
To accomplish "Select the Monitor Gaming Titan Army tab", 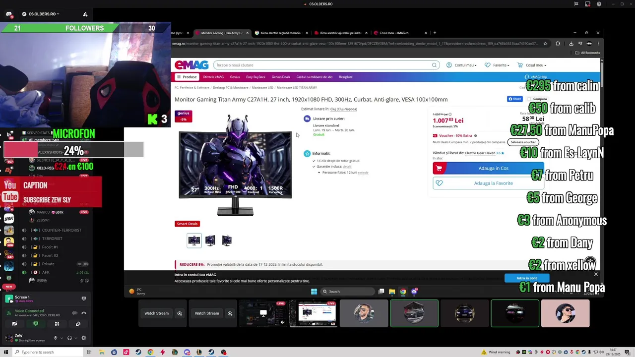I will pyautogui.click(x=221, y=33).
